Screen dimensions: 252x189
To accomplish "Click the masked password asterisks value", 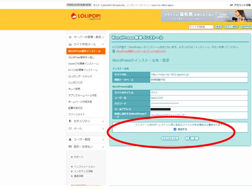I will (x=165, y=103).
